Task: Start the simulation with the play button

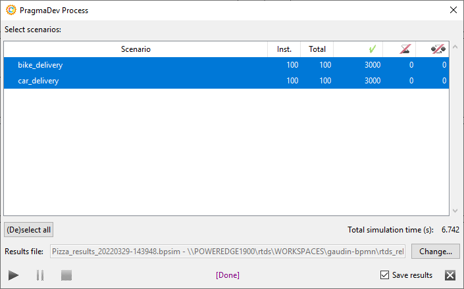Action: tap(14, 275)
